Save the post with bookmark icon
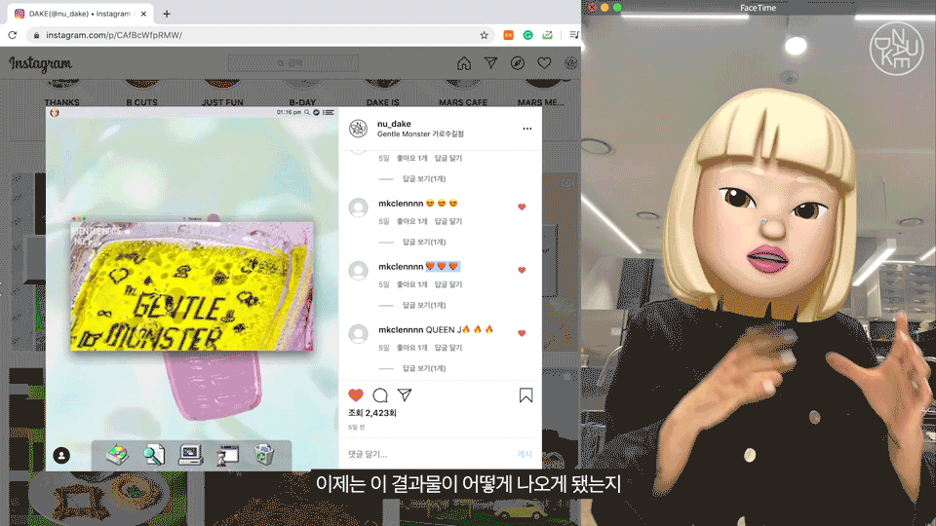Screen dimensions: 936x526 point(526,395)
